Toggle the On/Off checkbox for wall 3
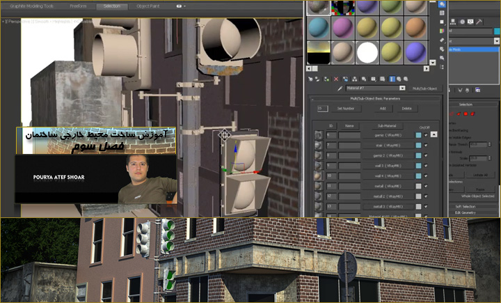 (x=426, y=166)
